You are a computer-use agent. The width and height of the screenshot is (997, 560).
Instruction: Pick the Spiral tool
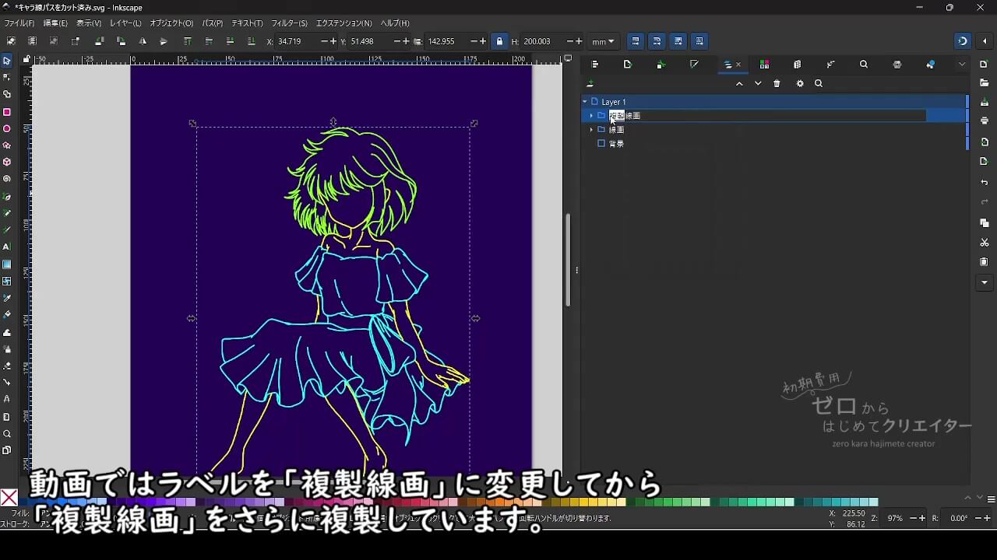coord(7,179)
